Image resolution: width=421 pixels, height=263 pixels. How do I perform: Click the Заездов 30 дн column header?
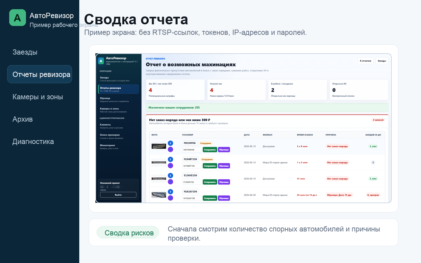pos(373,135)
